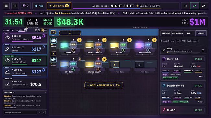Click the token counter showing 0
211x118 pixels.
25,6
